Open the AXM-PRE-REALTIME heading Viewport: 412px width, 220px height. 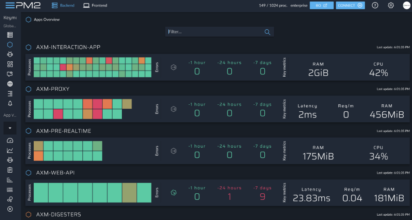coord(64,131)
